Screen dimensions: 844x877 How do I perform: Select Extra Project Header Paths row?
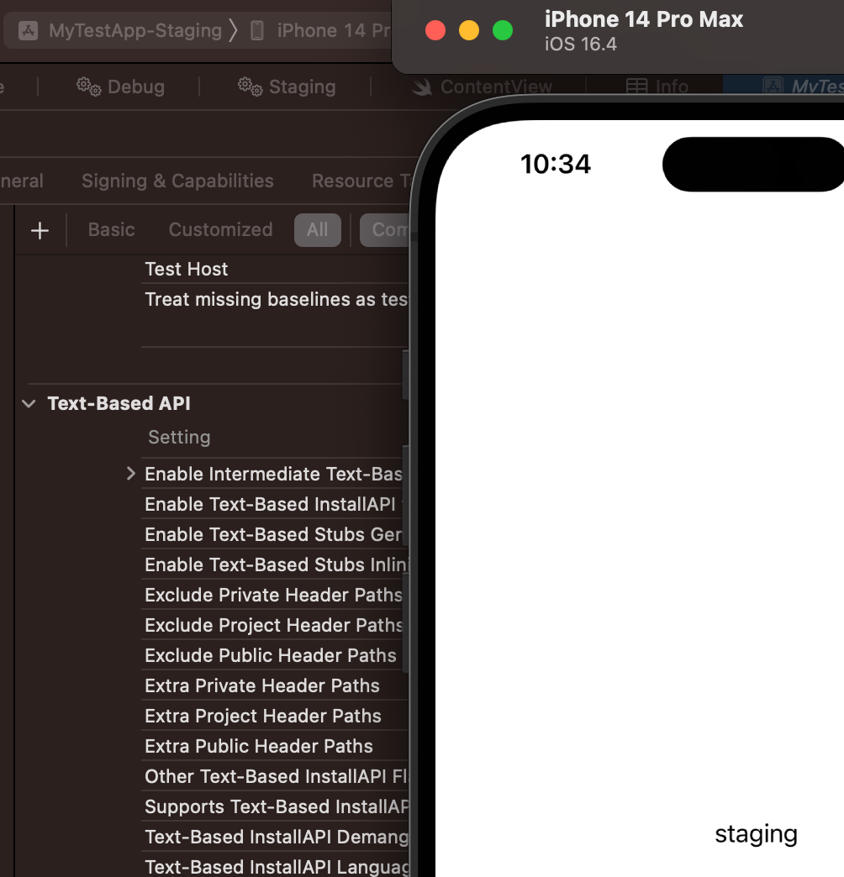tap(274, 716)
